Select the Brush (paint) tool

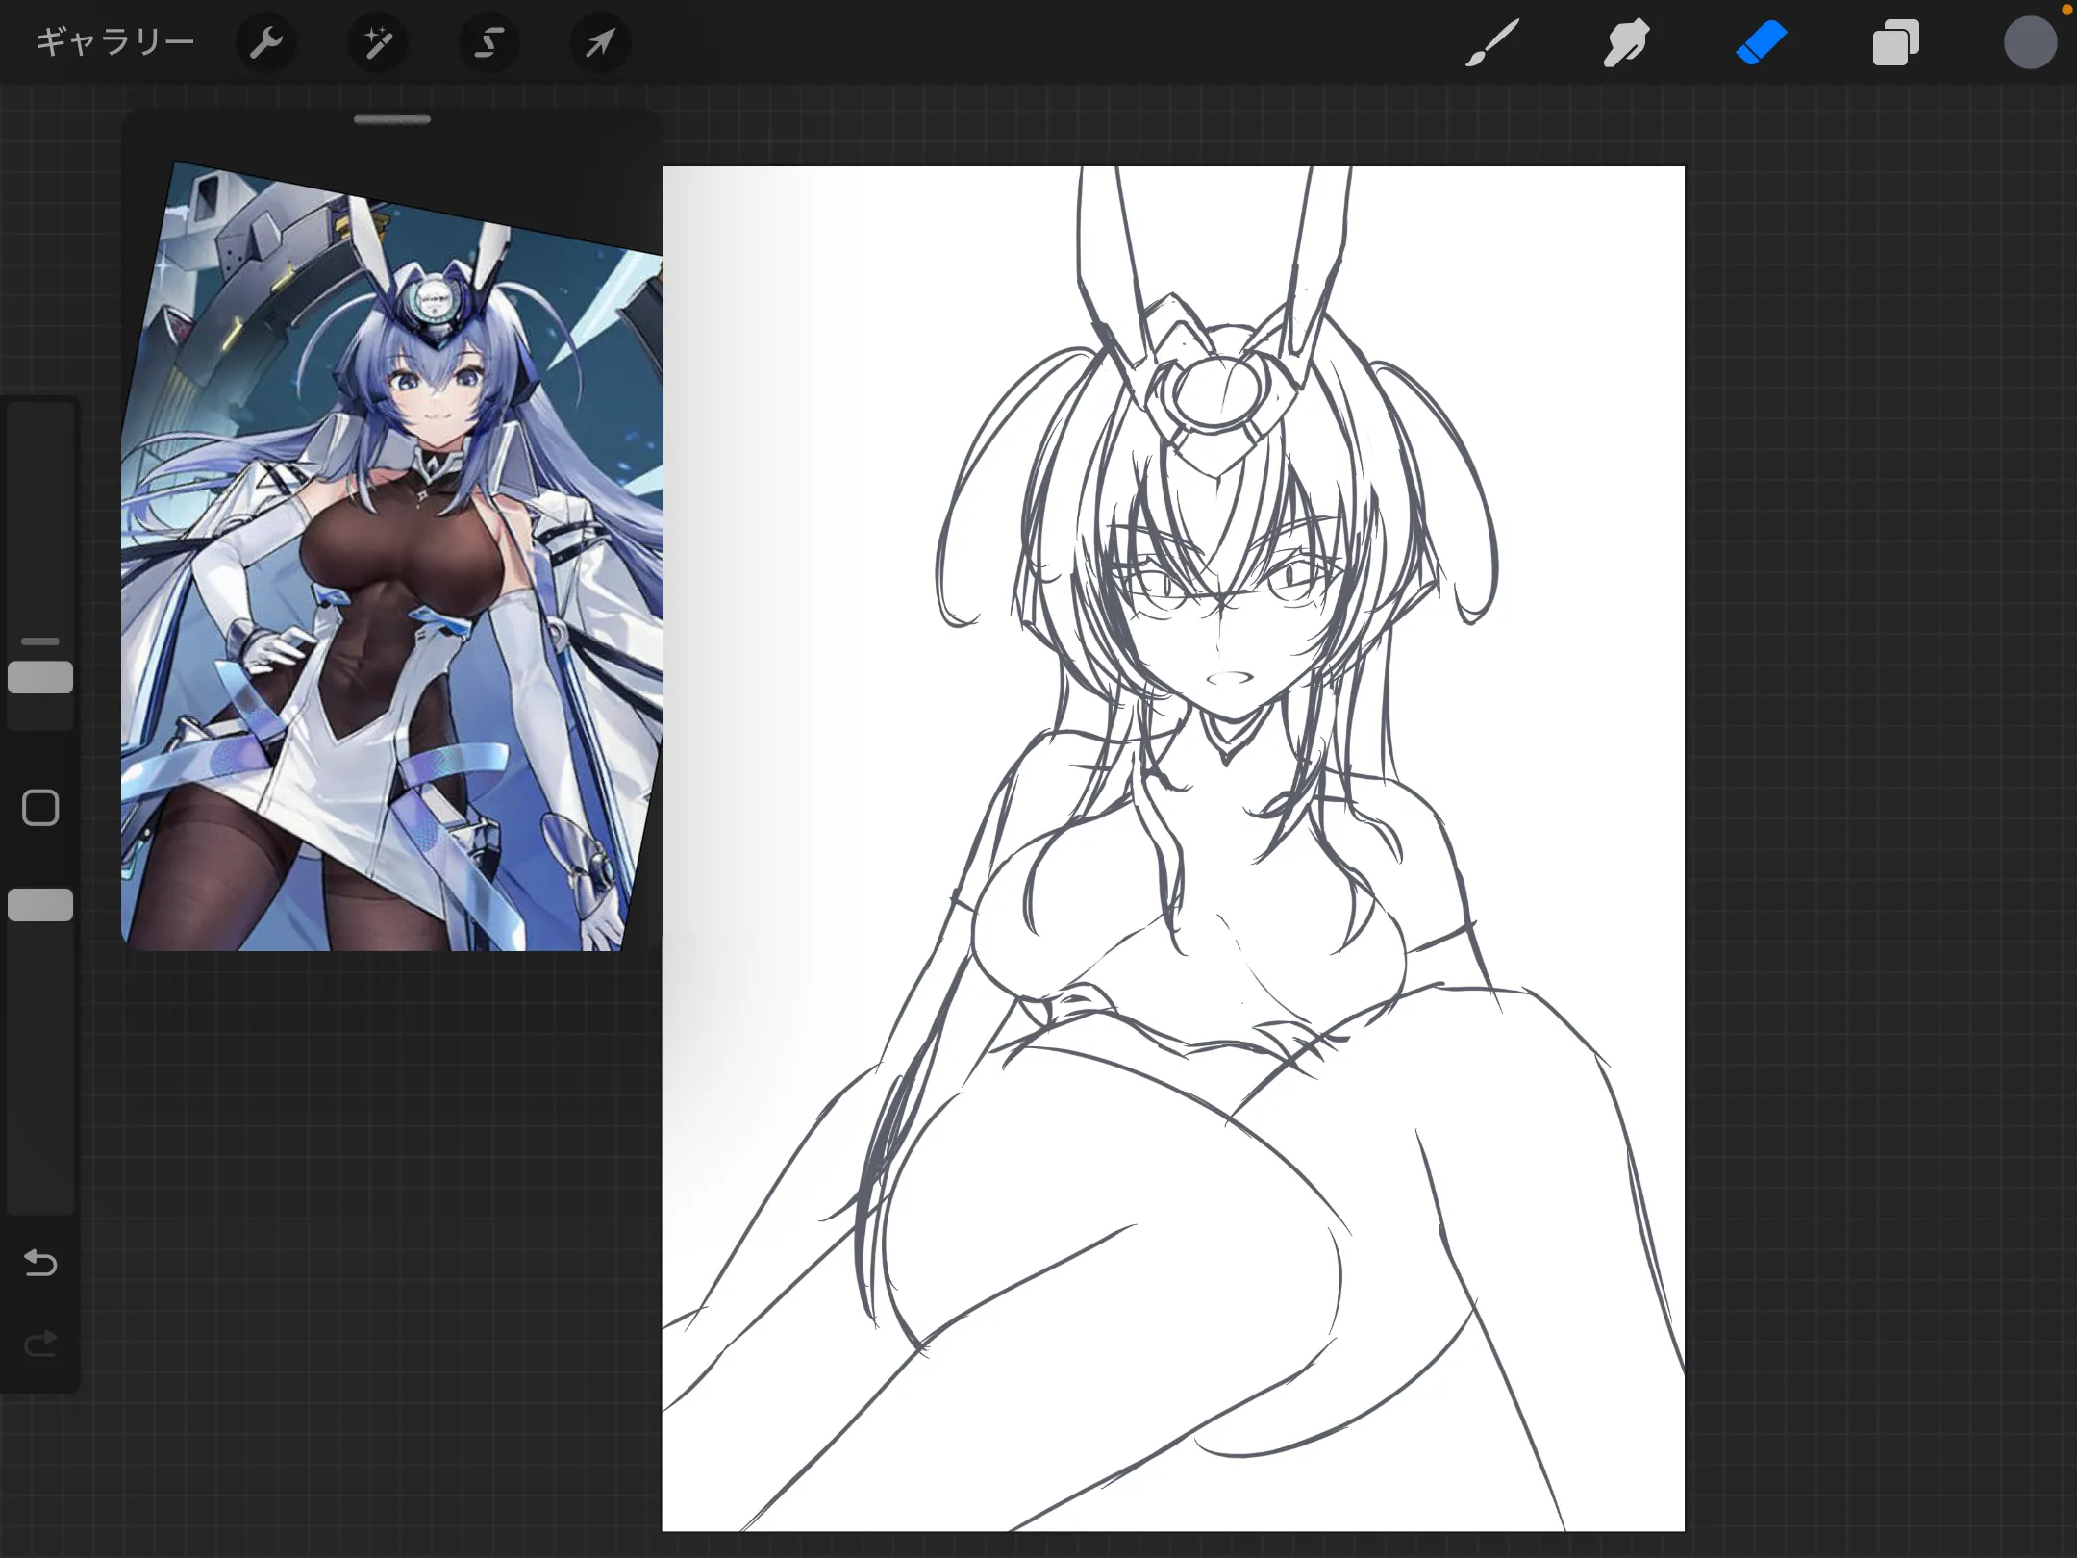click(x=1491, y=42)
